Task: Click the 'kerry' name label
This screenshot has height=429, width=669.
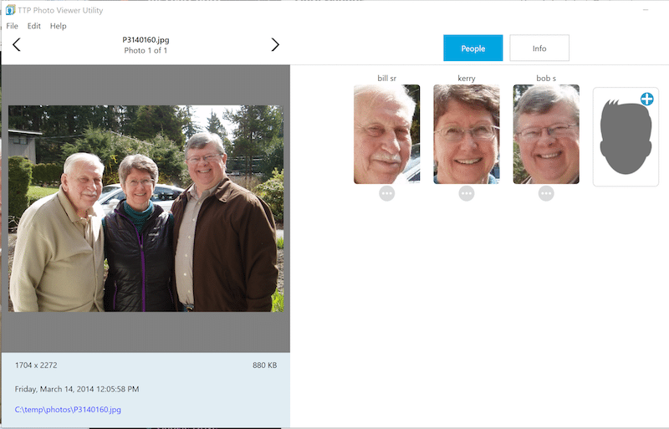Action: click(467, 78)
